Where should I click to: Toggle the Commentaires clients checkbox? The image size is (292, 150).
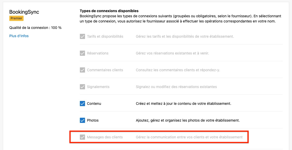pyautogui.click(x=82, y=70)
